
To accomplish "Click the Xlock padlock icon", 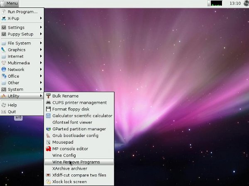I will [48, 181].
